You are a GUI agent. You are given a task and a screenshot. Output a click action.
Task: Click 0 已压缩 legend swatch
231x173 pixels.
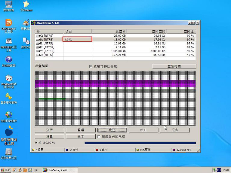coord(137,150)
